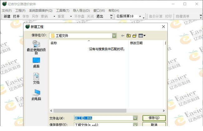203x131 pixels.
Task: Select 此电脑 in the places sidebar
Action: pos(36,95)
